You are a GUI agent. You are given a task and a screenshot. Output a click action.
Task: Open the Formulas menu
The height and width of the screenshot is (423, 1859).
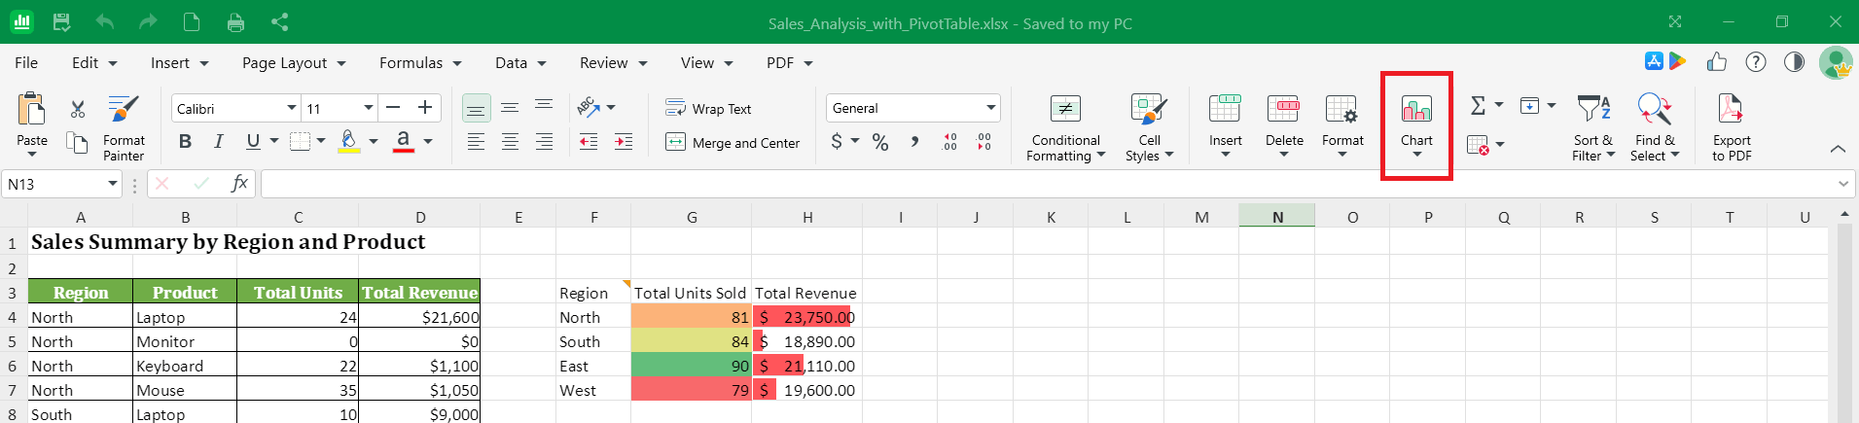coord(420,62)
